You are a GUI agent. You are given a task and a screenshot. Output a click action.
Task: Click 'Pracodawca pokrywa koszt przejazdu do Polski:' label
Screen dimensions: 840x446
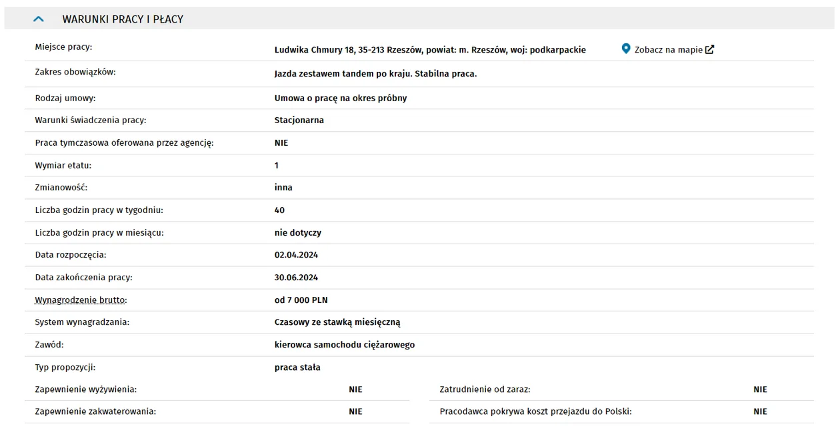click(x=536, y=411)
